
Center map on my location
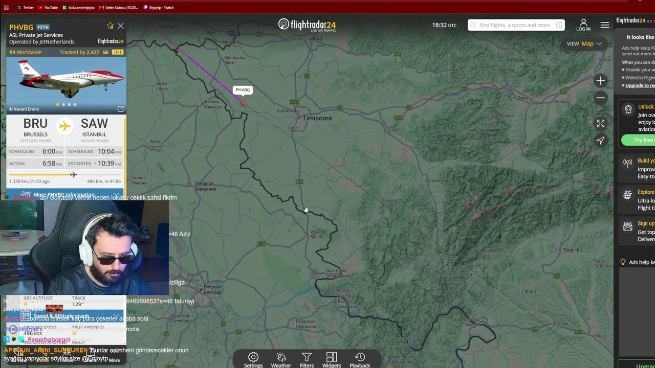pyautogui.click(x=600, y=141)
